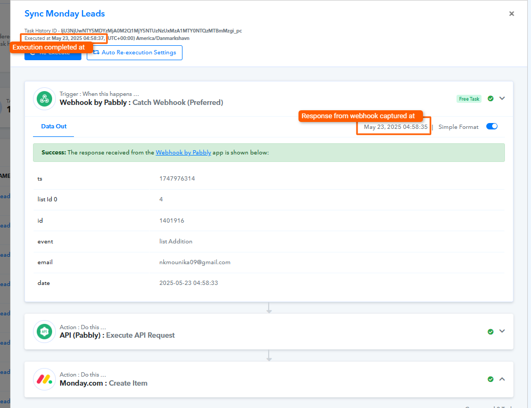Click the list Id 0 value 4
Viewport: 531px width, 408px height.
[161, 199]
